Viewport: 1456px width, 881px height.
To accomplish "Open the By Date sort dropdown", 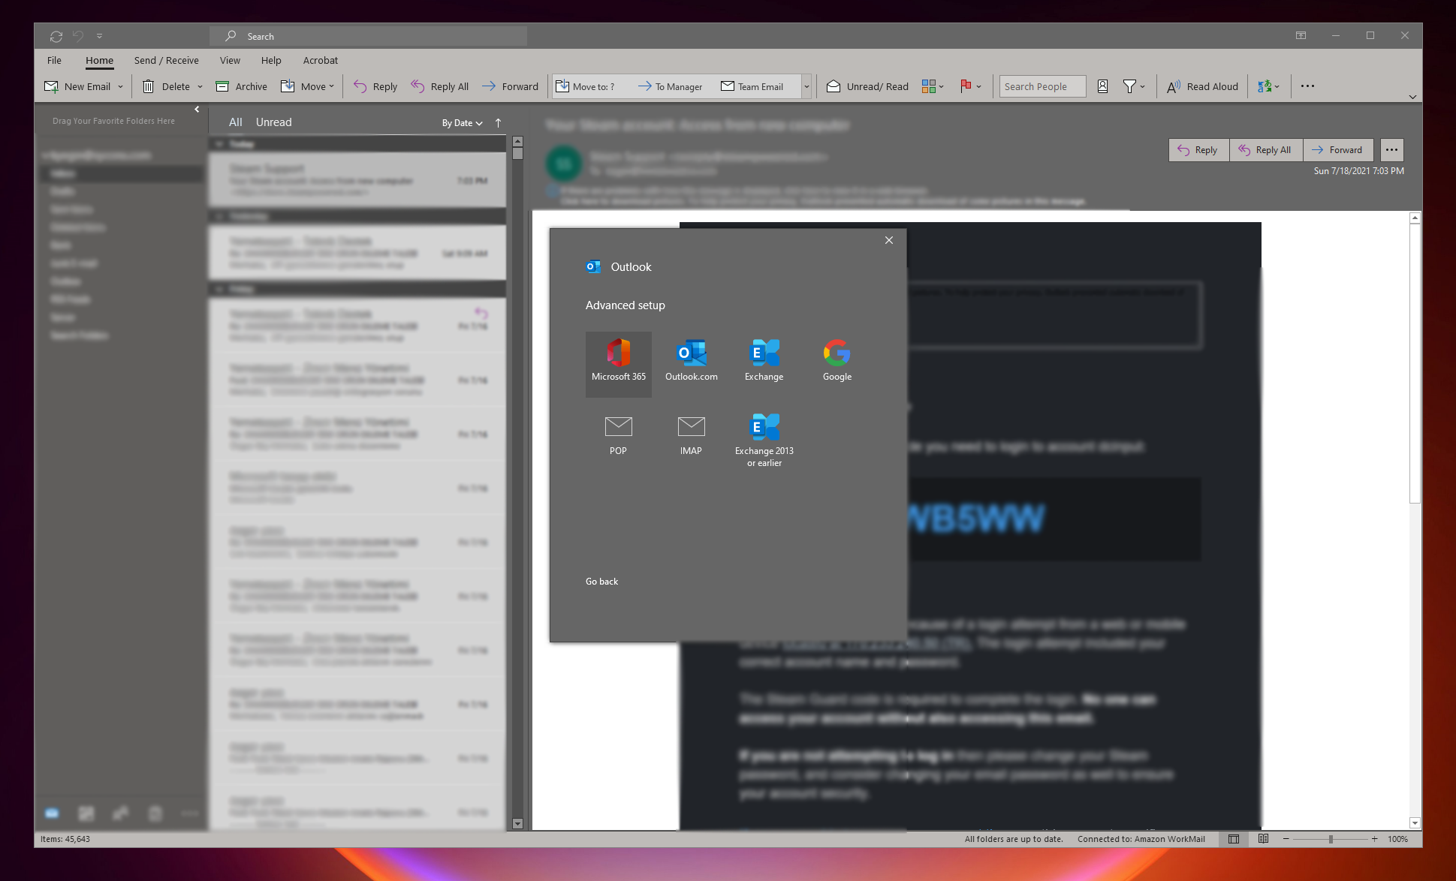I will (x=462, y=123).
